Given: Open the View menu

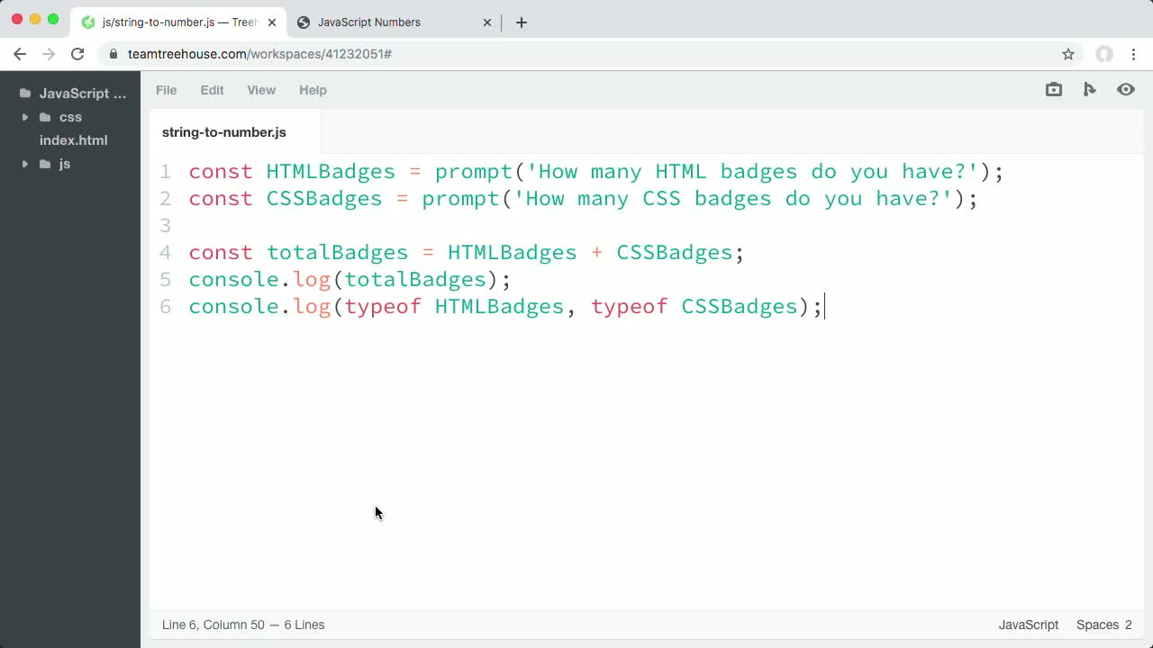Looking at the screenshot, I should 261,90.
